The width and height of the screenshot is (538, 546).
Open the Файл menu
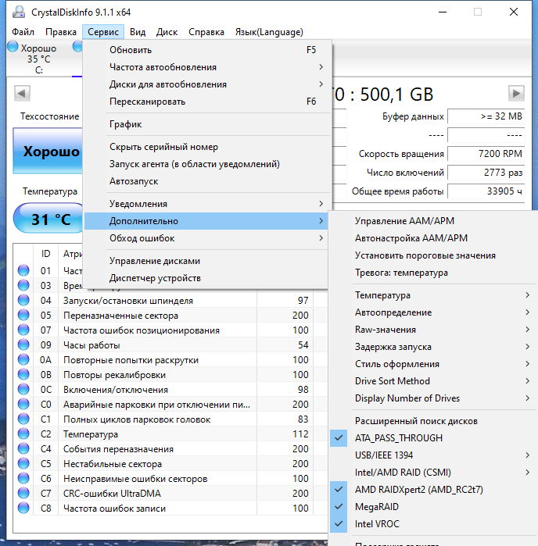23,32
